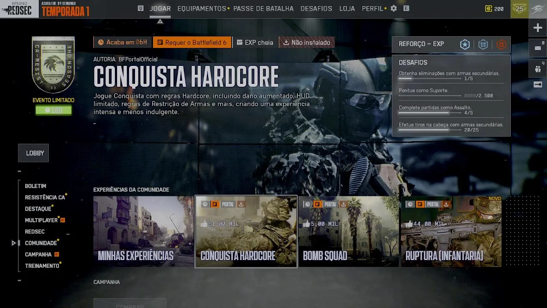Select Treinamento in the side menu
The width and height of the screenshot is (547, 308).
point(42,266)
